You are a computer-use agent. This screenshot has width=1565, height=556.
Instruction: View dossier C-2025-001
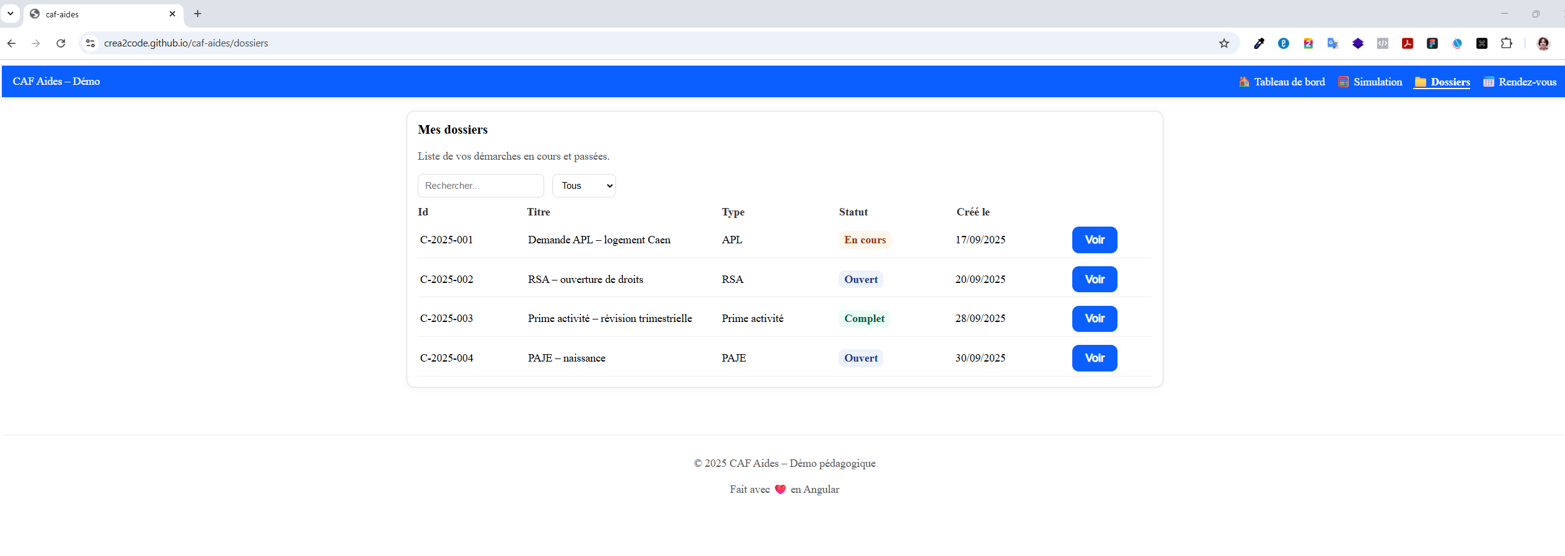[x=1095, y=240]
